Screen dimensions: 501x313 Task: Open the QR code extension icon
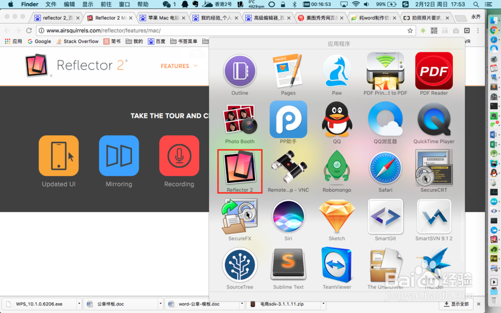point(434,31)
